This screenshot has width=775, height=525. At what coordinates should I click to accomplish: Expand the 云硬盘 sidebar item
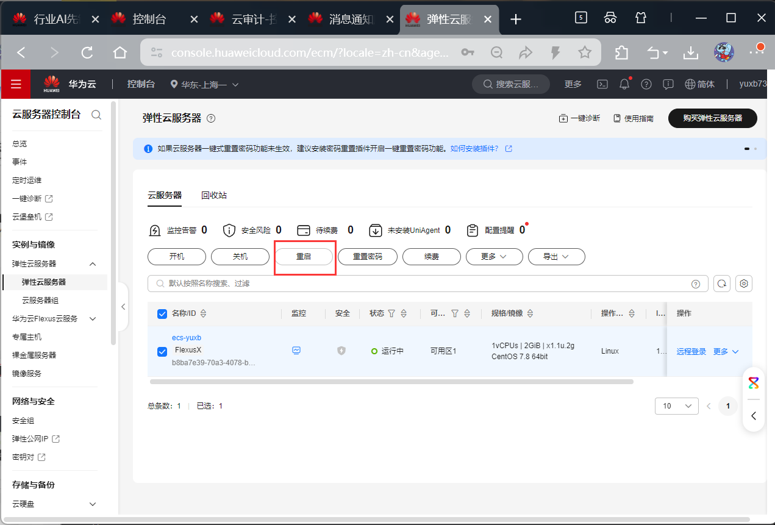tap(93, 504)
